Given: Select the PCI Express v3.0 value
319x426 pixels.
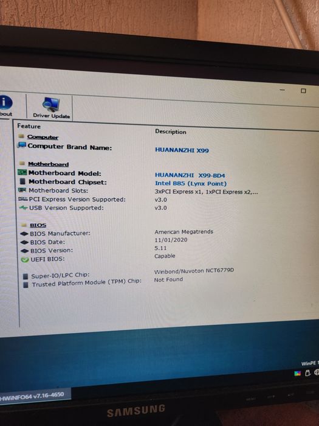Looking at the screenshot, I should (x=160, y=200).
